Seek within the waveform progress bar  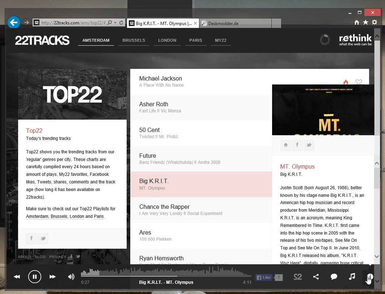pyautogui.click(x=166, y=272)
